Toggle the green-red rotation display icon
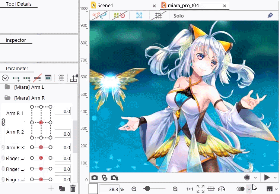 (x=120, y=16)
